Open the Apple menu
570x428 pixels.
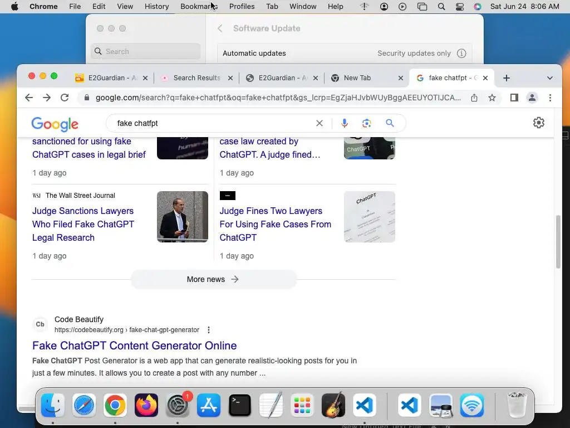pyautogui.click(x=14, y=7)
